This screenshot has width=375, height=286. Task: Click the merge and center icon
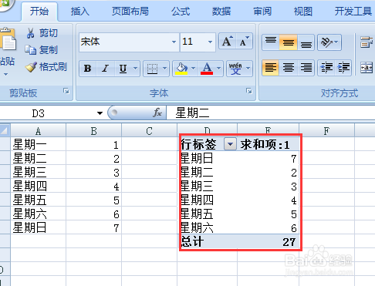coord(367,68)
